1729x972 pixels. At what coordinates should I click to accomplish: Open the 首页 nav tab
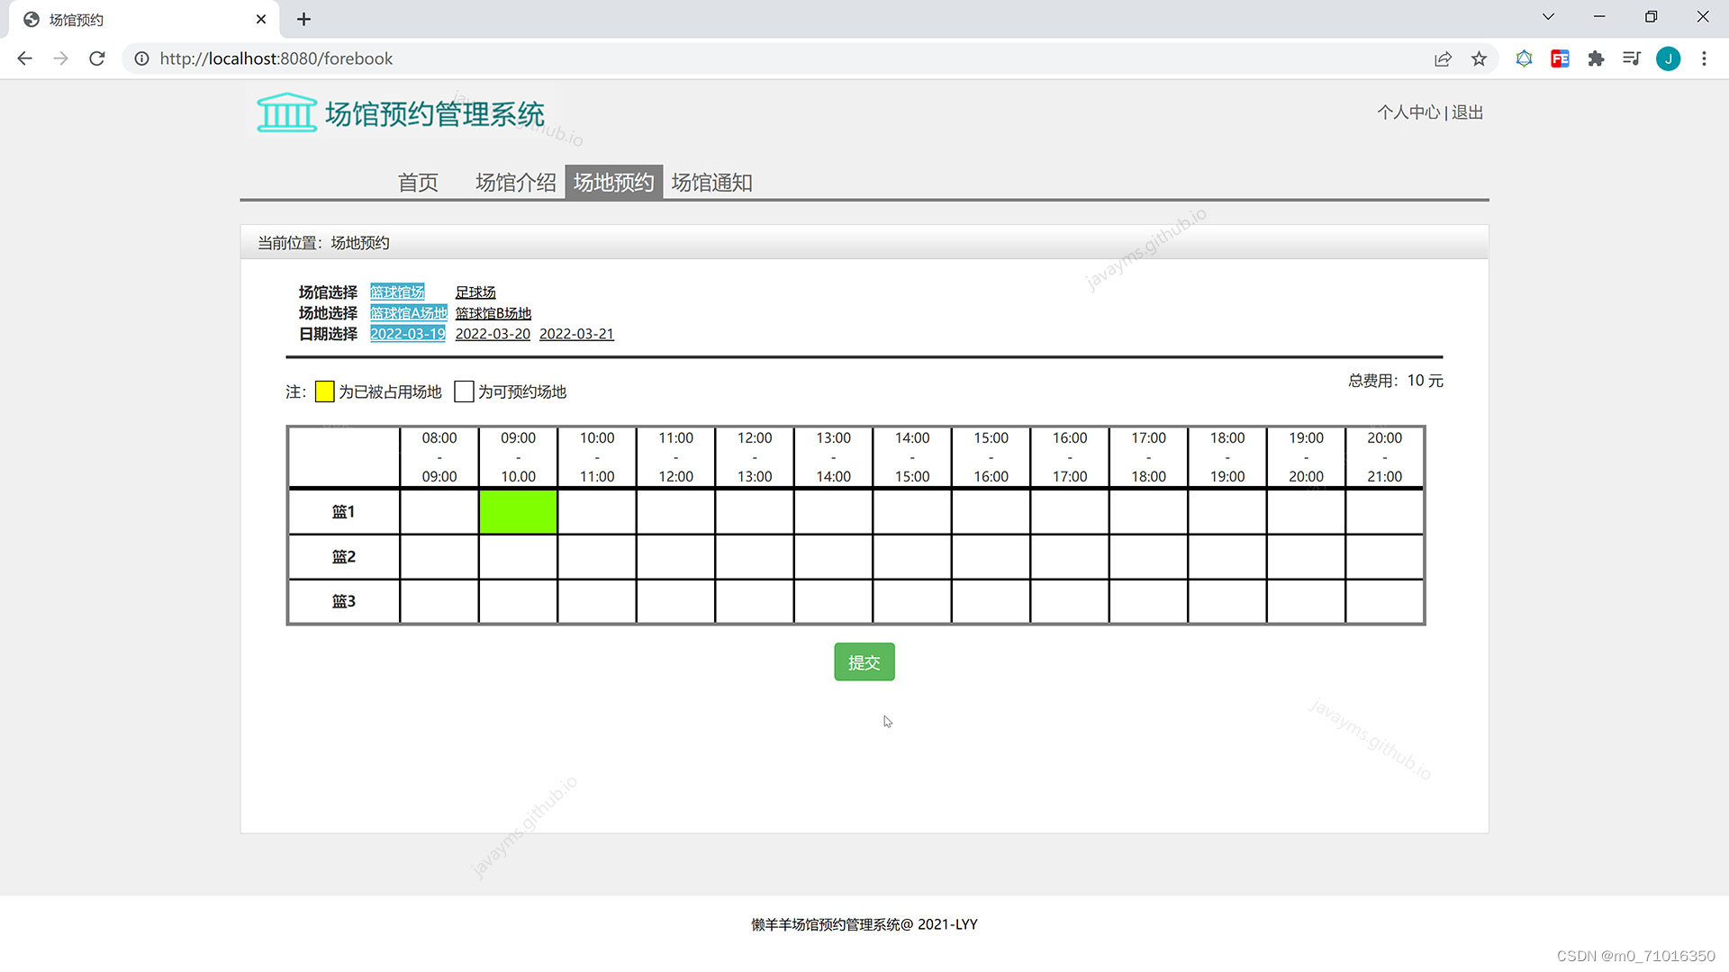(418, 182)
